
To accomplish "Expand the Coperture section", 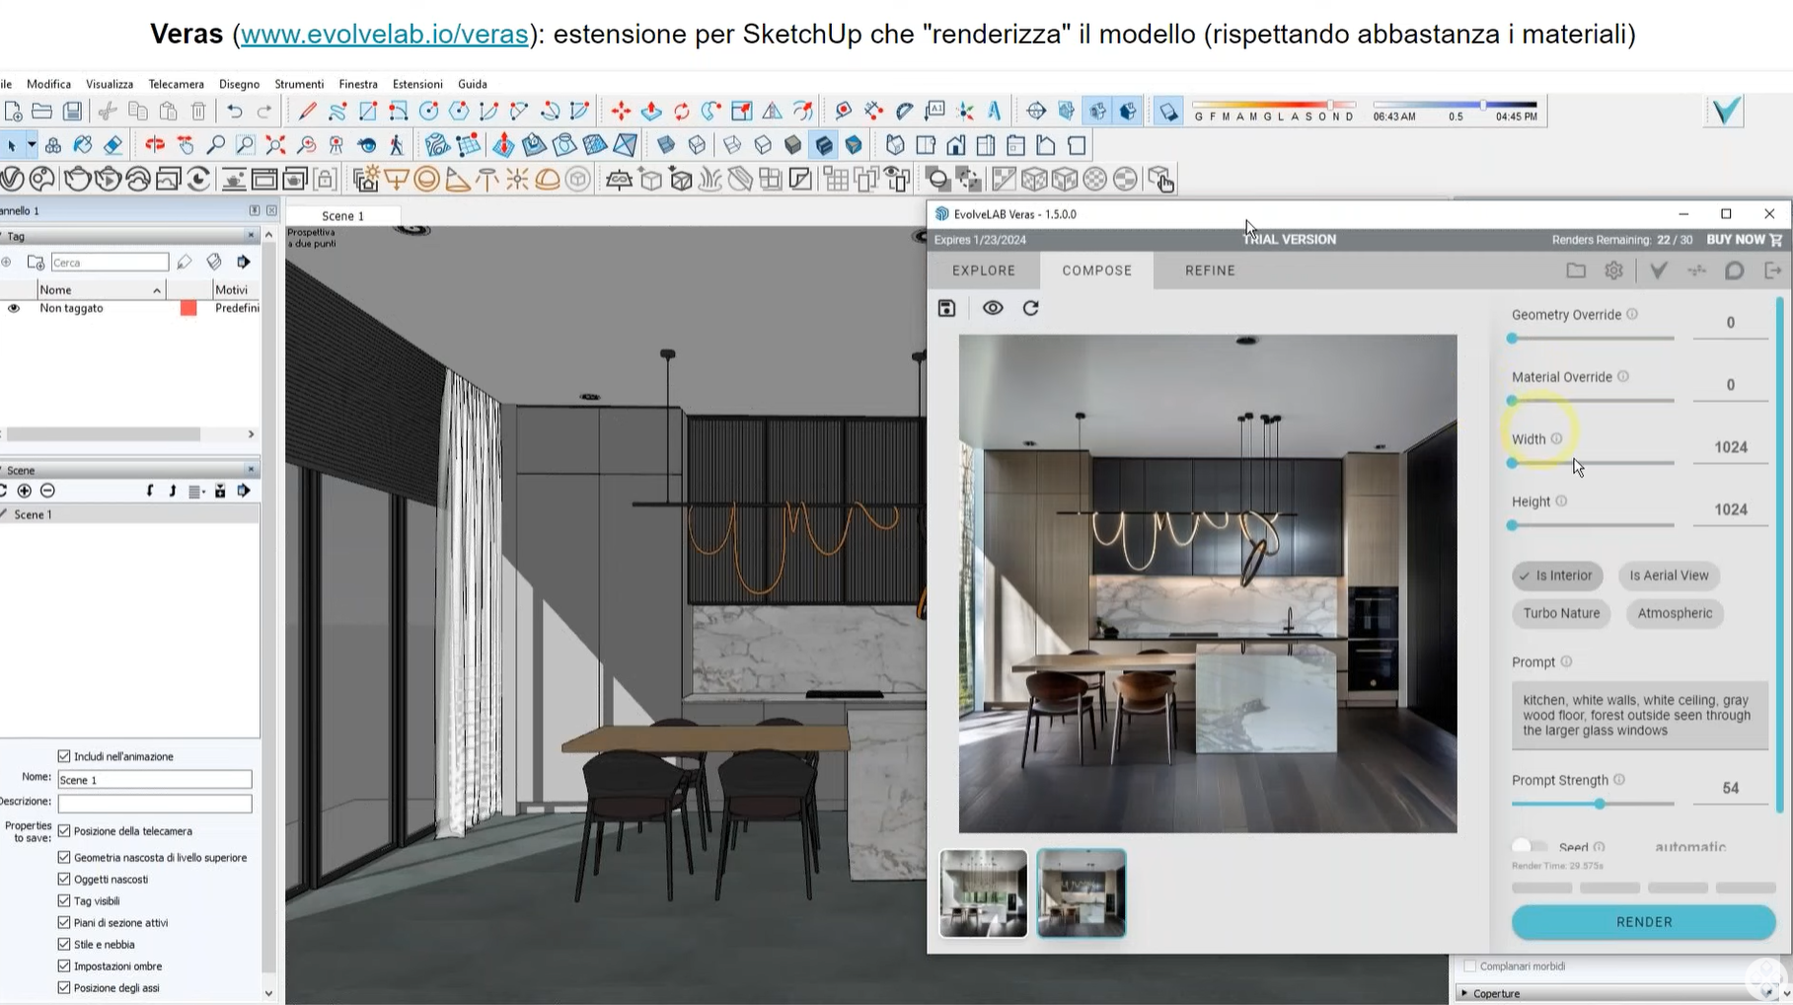I will tap(1464, 993).
